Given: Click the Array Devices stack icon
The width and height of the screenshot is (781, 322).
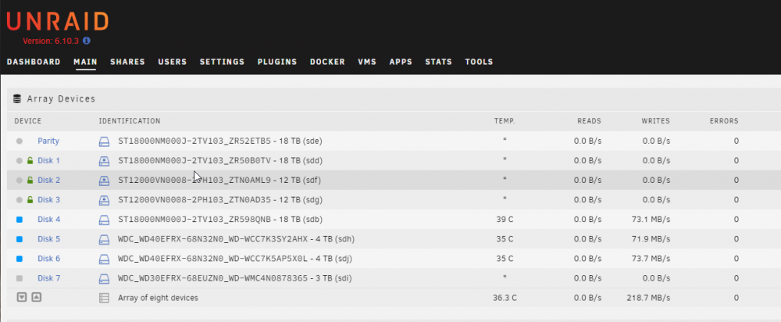Looking at the screenshot, I should (17, 98).
